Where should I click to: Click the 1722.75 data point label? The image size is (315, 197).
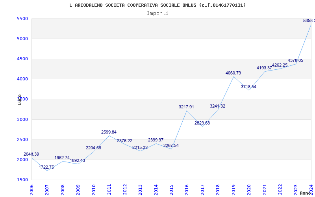pyautogui.click(x=46, y=167)
